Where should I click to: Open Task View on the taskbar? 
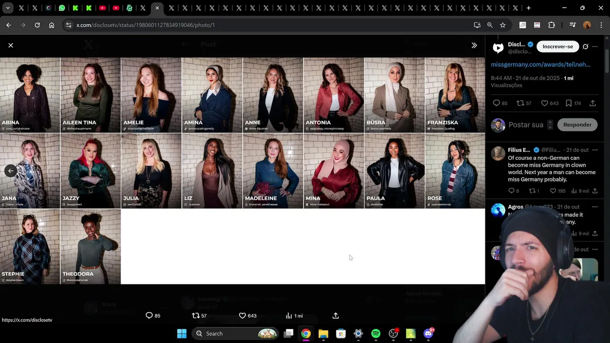tap(288, 333)
